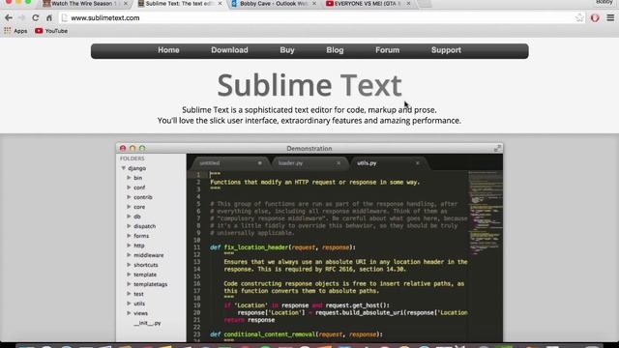Expand the forms folder
The height and width of the screenshot is (348, 619).
click(129, 236)
